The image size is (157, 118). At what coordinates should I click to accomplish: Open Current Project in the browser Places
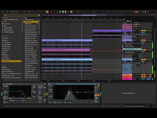[8, 71]
